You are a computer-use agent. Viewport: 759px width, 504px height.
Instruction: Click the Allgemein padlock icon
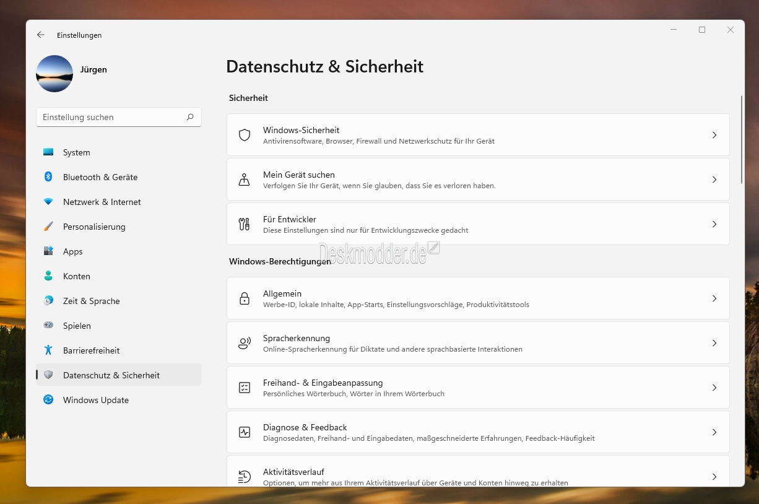pos(245,298)
